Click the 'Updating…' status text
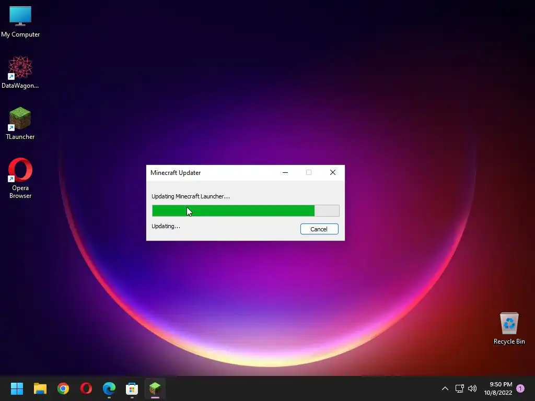The image size is (535, 401). point(166,226)
